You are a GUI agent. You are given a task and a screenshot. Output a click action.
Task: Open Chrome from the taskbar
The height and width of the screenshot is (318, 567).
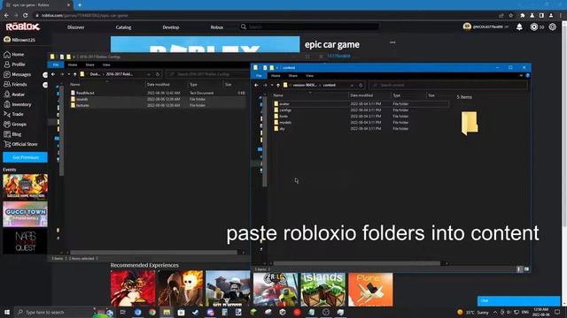152,312
